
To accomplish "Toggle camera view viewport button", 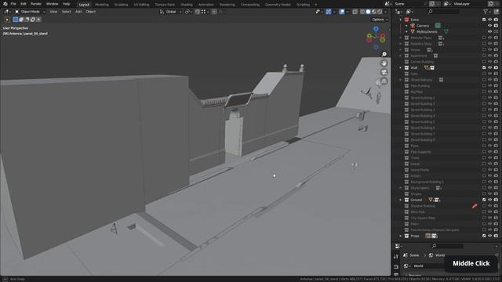I will click(384, 72).
